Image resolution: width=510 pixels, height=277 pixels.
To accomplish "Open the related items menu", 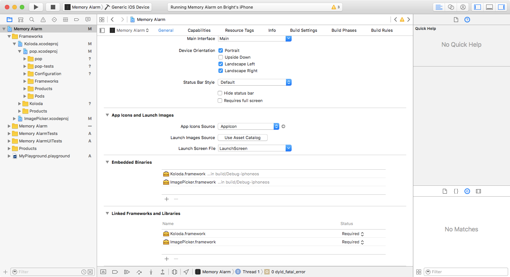I will click(102, 19).
